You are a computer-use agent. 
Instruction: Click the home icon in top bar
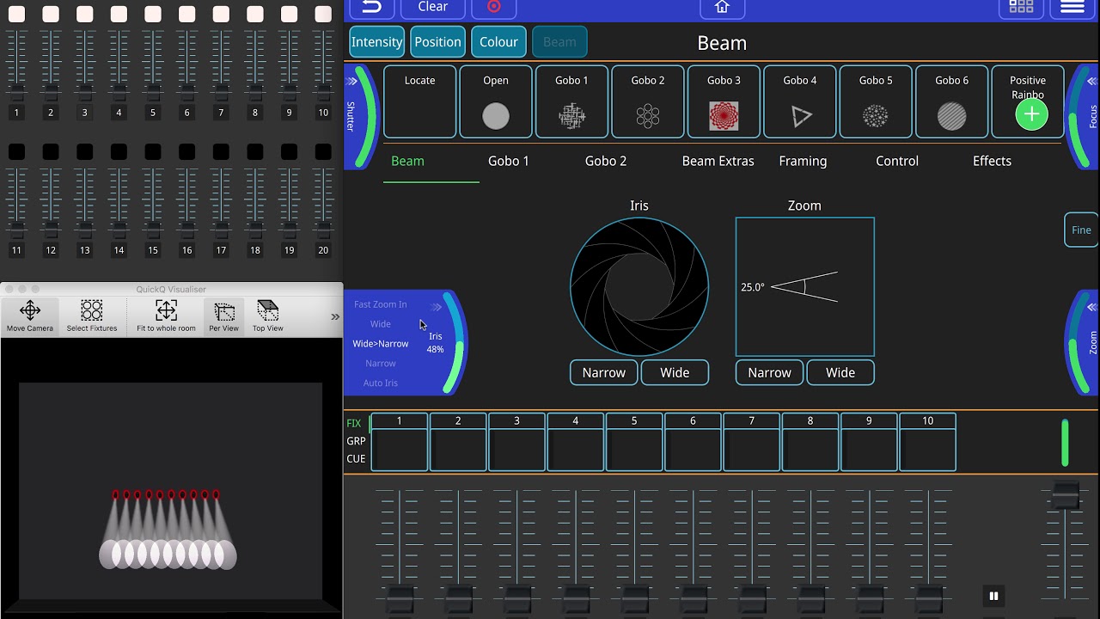[722, 7]
